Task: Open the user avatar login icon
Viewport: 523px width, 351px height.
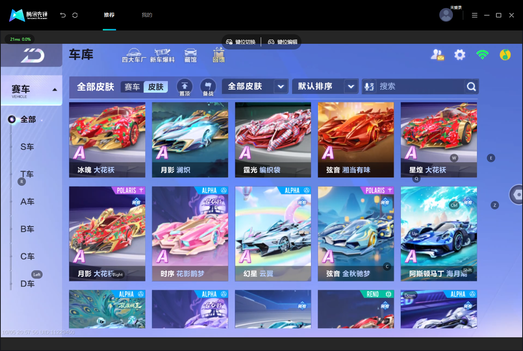Action: tap(446, 15)
